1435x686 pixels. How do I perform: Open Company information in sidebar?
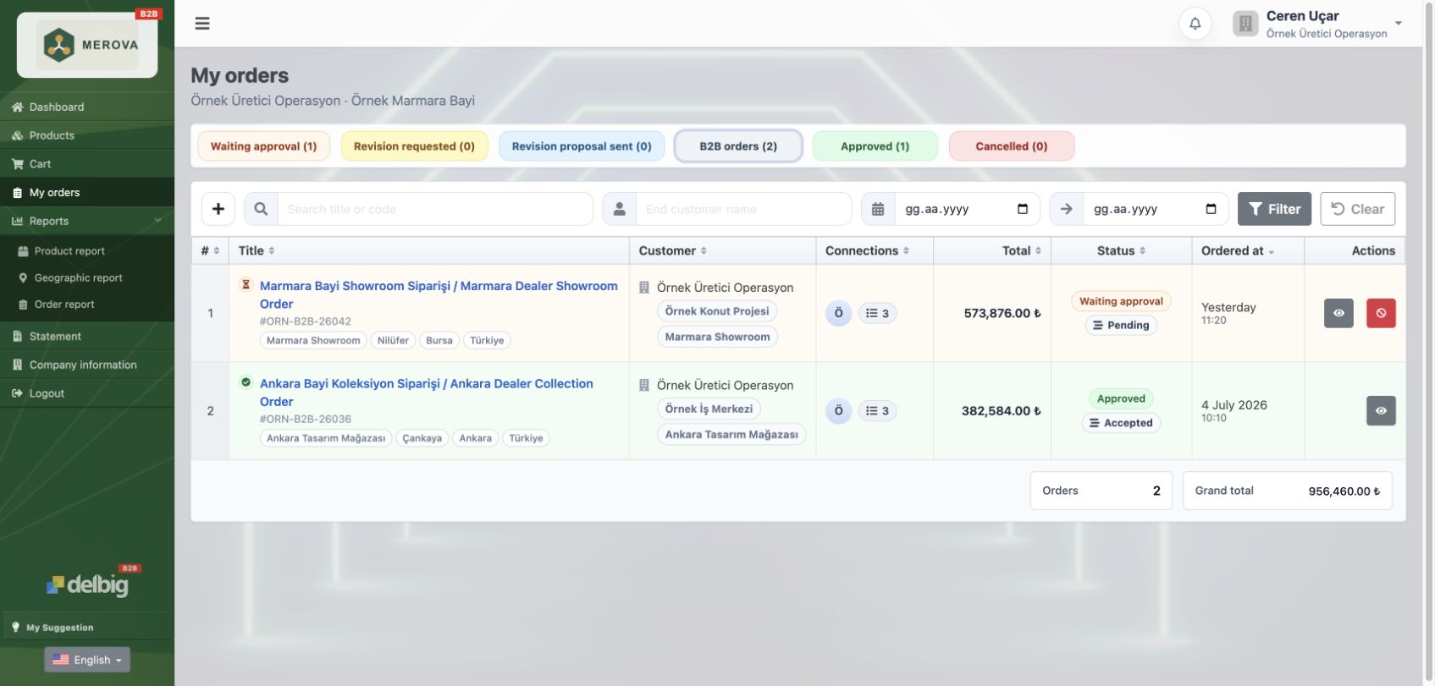(x=87, y=365)
